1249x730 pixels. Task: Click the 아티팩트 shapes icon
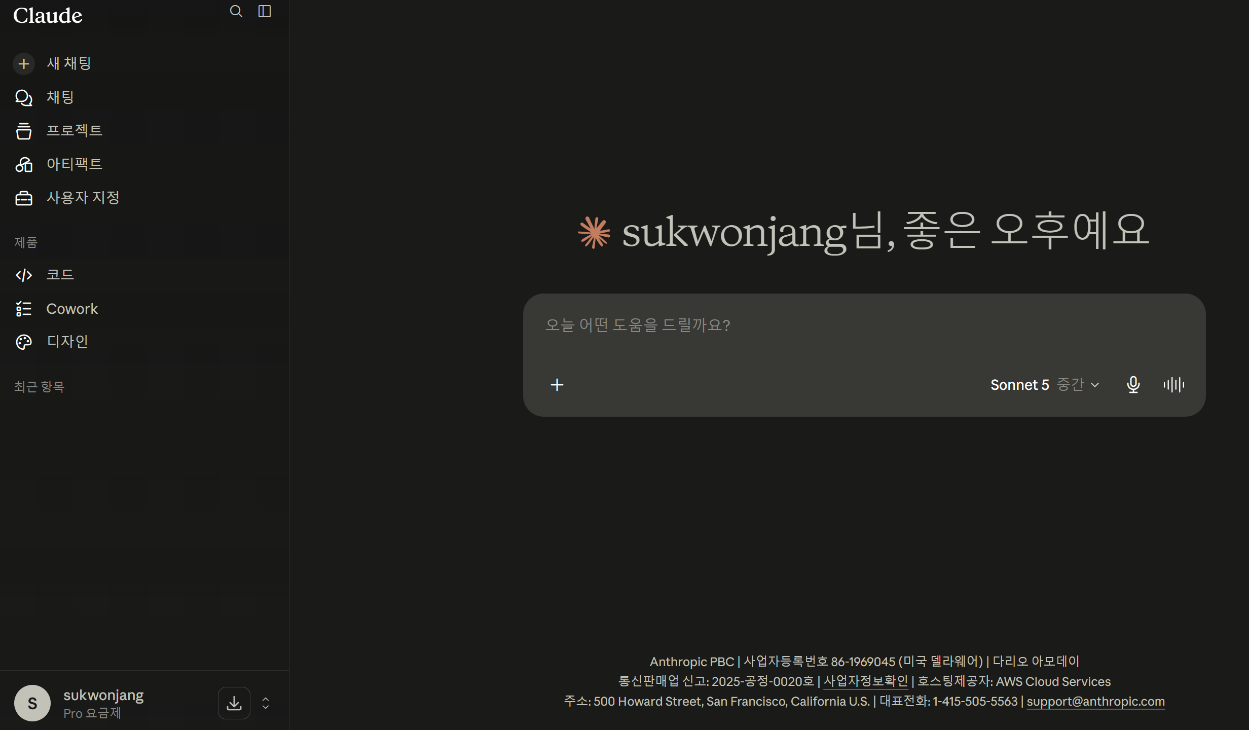pos(24,164)
